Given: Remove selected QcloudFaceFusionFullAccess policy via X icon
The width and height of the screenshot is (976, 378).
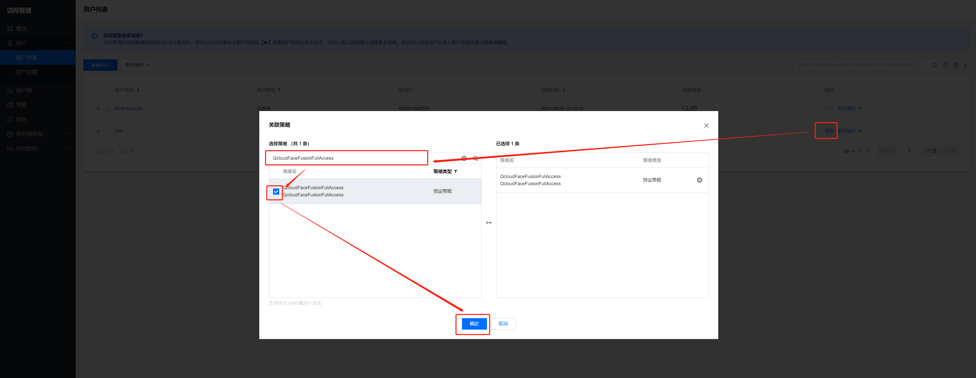Looking at the screenshot, I should click(699, 180).
